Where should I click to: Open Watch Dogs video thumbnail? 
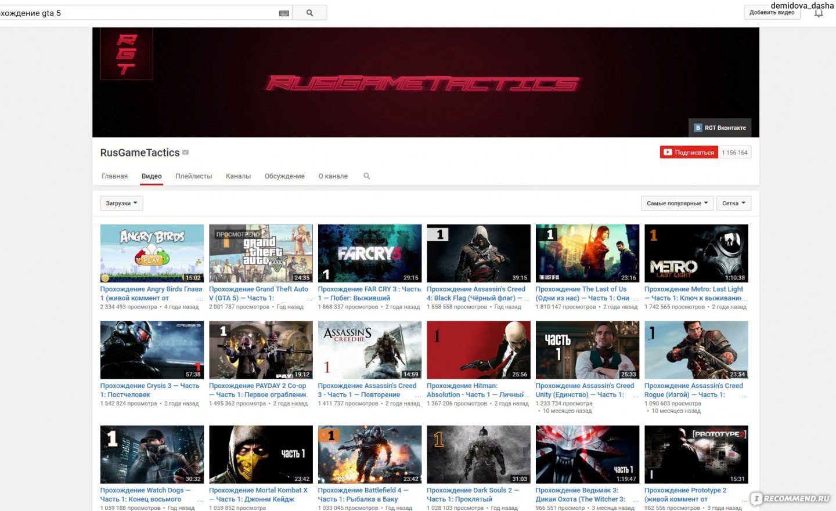point(152,455)
